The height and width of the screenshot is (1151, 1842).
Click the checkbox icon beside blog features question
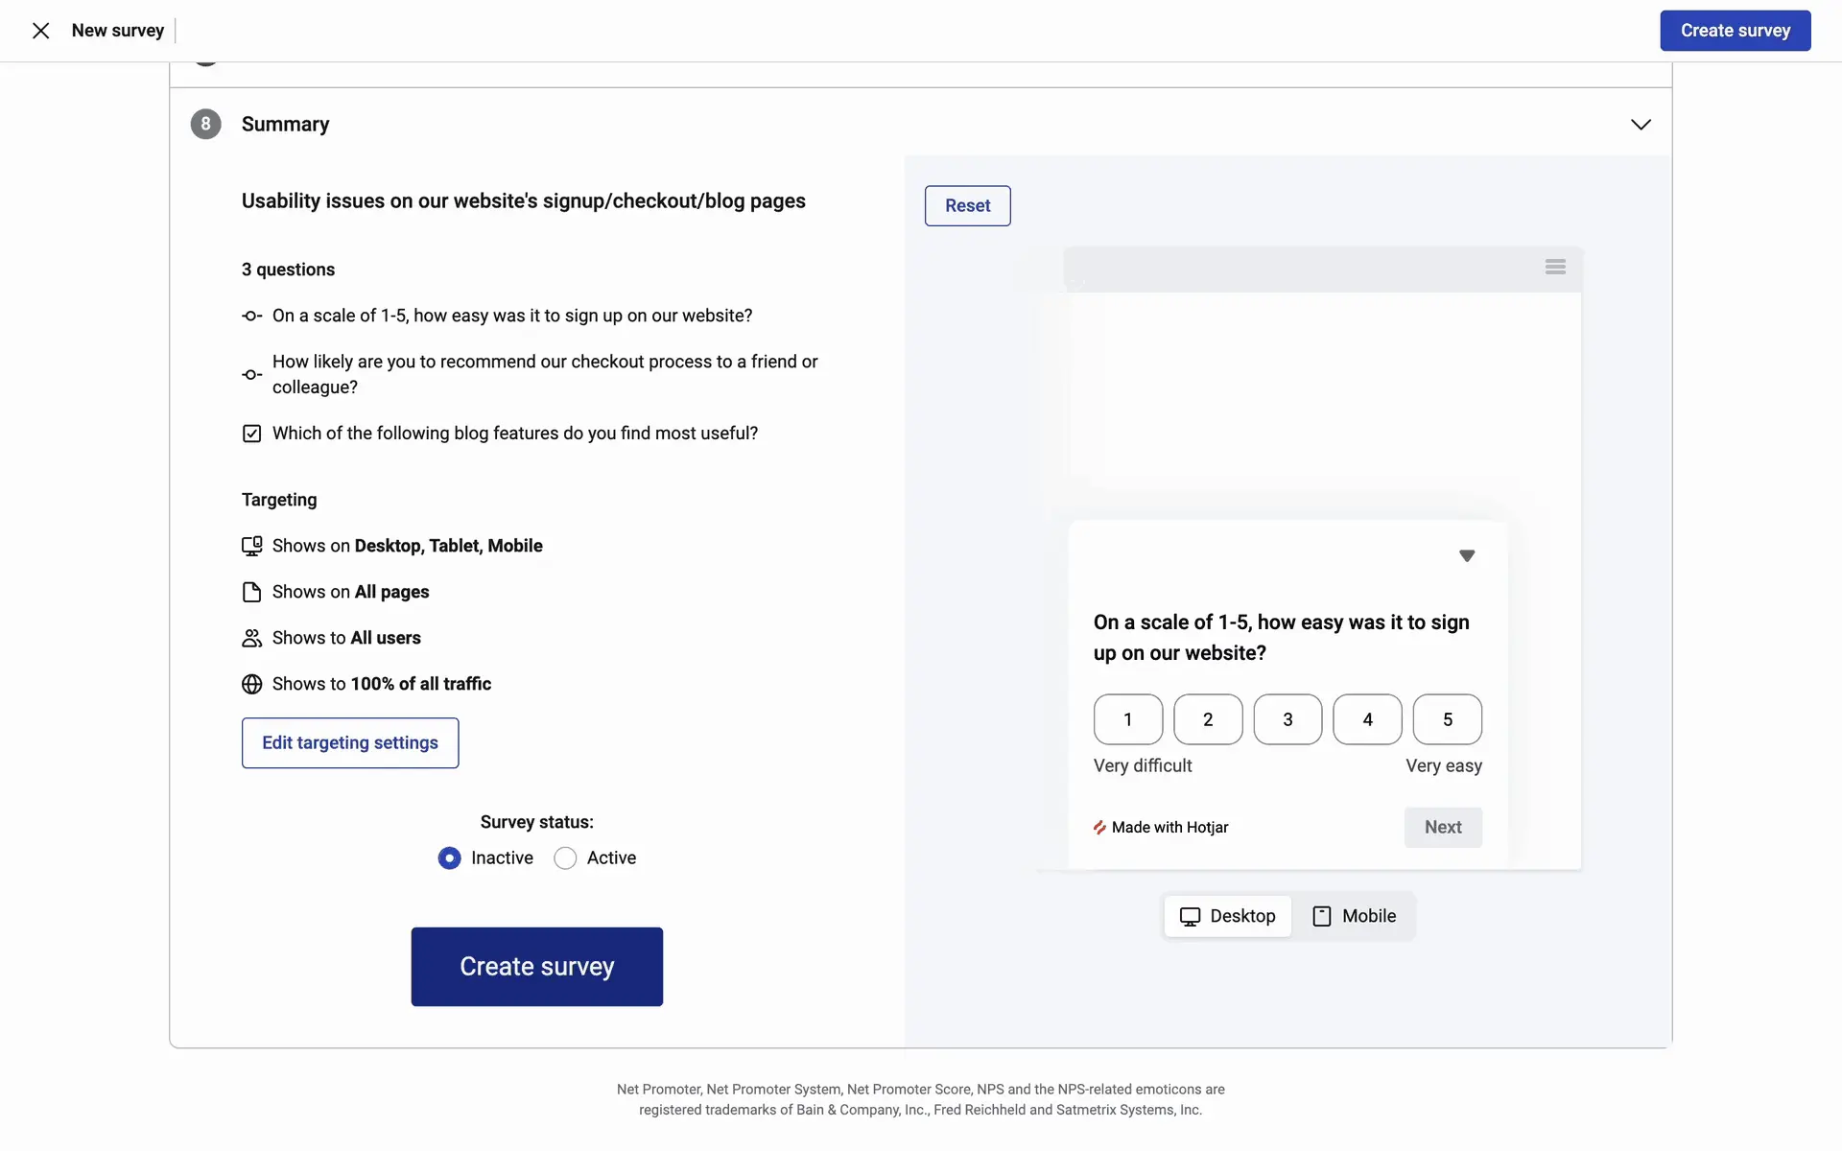[x=251, y=434]
